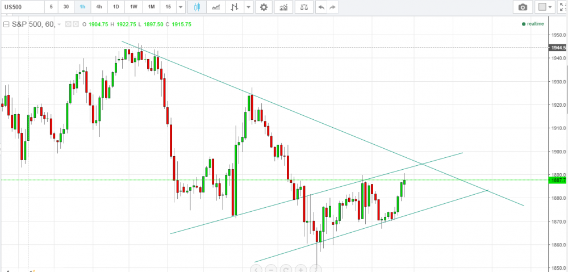The image size is (568, 272).
Task: Open chart settings gear
Action: 263,7
